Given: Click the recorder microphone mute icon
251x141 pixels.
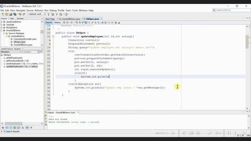Looking at the screenshot, I should [x=184, y=133].
